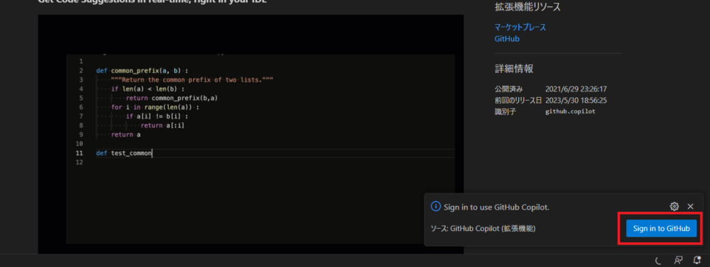Click the Copilot loading spinner in status bar
This screenshot has height=267, width=710.
(x=658, y=260)
